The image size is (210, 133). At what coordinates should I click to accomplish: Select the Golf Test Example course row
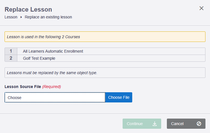point(39,58)
